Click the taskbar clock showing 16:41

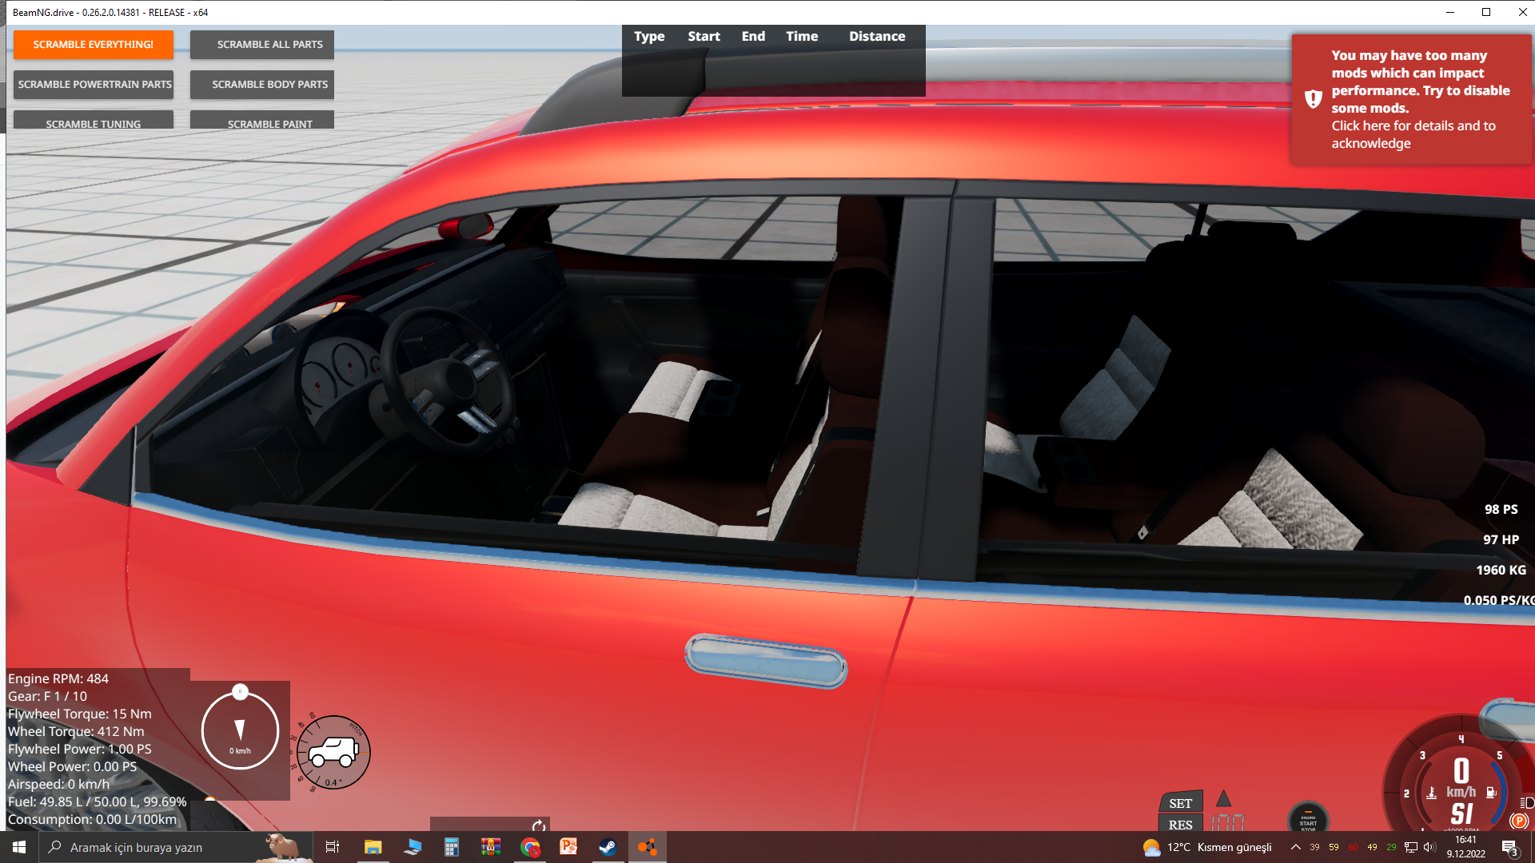pyautogui.click(x=1465, y=847)
